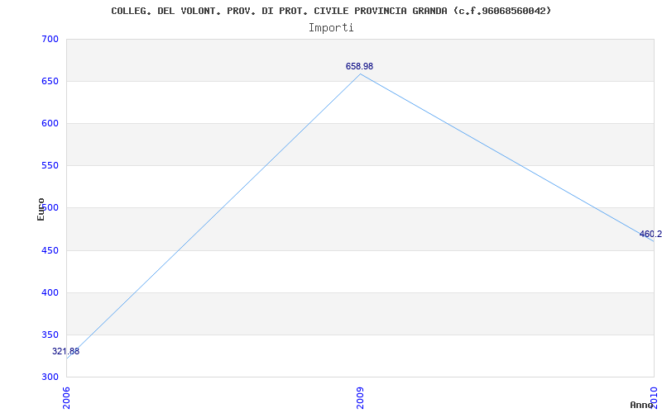The height and width of the screenshot is (413, 662).
Task: Click the 400 y-axis tick label
Action: pos(50,293)
